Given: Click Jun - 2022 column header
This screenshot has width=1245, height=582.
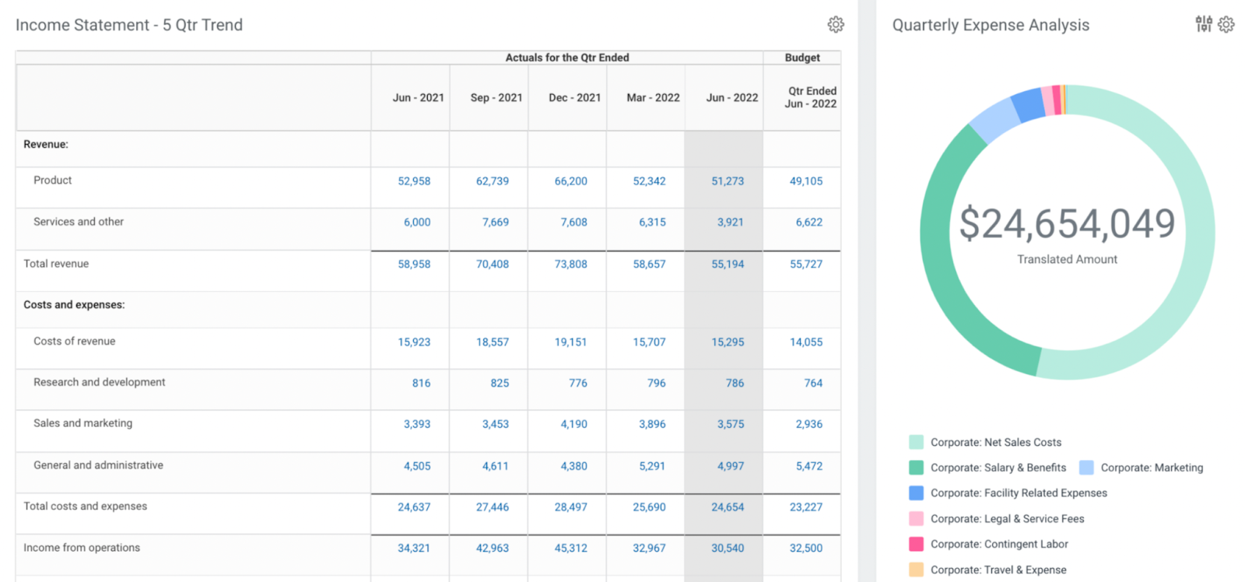Looking at the screenshot, I should tap(732, 98).
